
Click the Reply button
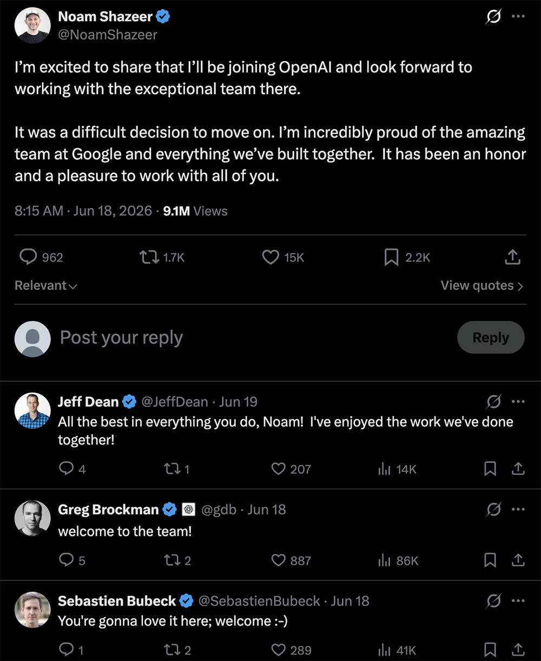coord(491,337)
